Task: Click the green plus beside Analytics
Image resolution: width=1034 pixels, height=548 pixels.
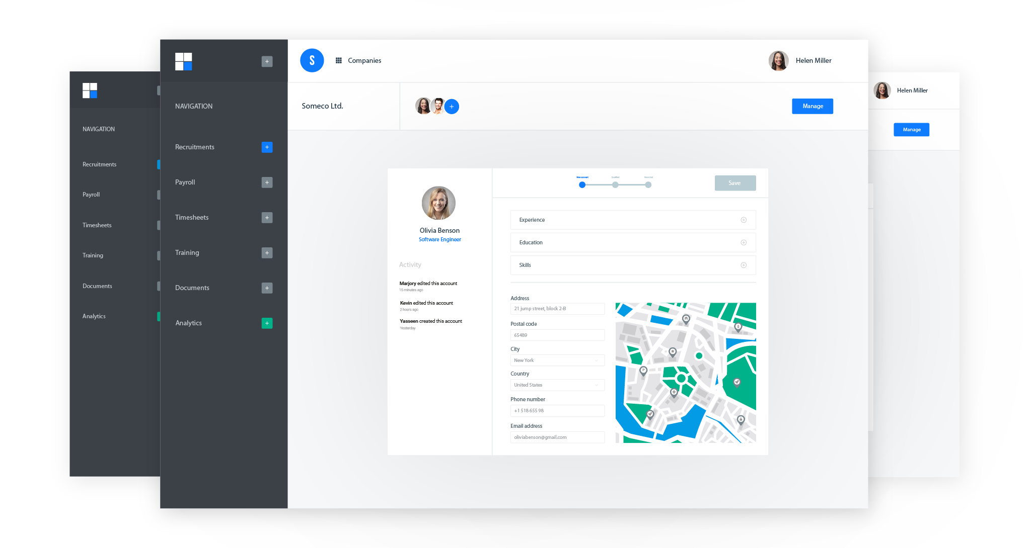Action: pos(267,323)
